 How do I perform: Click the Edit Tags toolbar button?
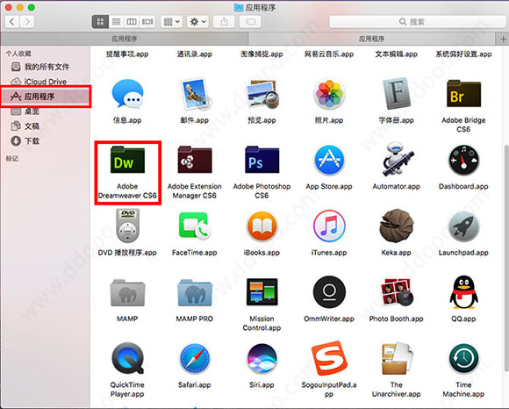[250, 22]
